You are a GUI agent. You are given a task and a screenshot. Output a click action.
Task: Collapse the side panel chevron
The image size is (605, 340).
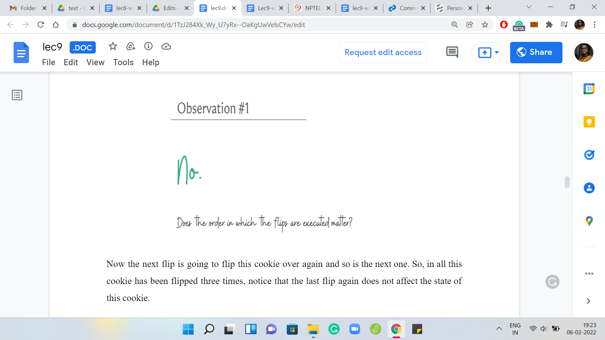[588, 301]
